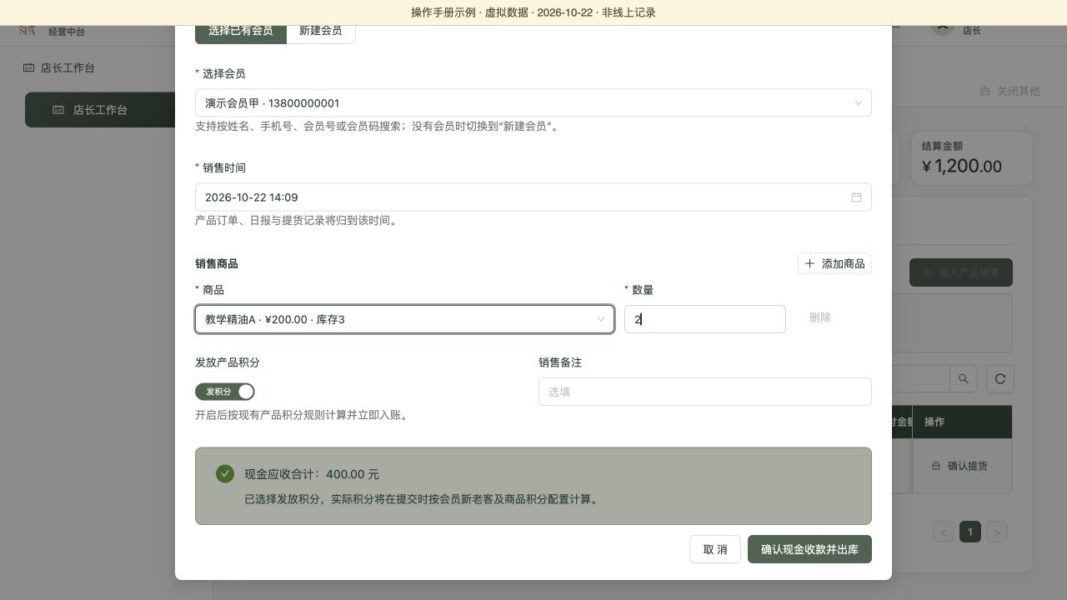Click the 确认提货 package icon
The height and width of the screenshot is (600, 1067).
point(936,466)
